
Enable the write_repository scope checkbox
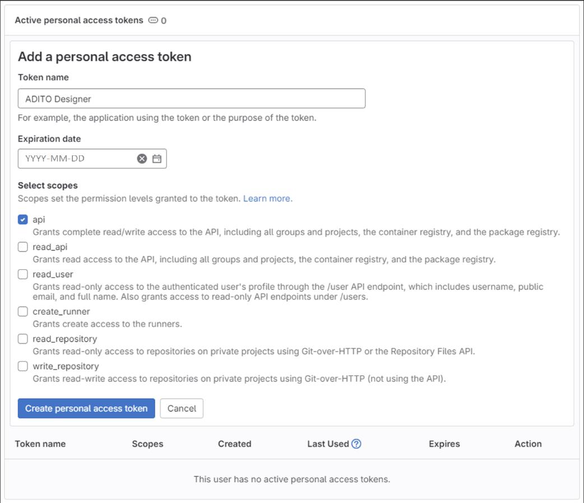tap(23, 366)
